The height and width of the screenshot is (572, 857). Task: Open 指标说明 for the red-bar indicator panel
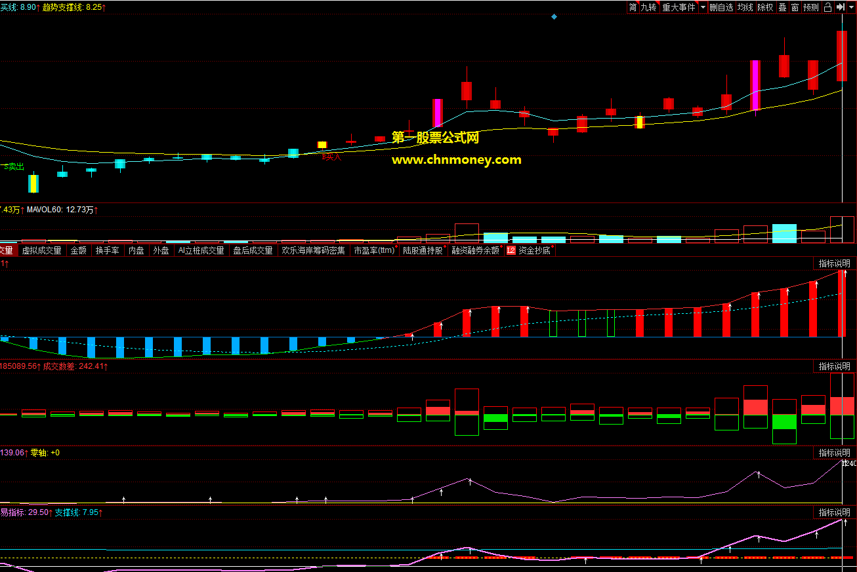pyautogui.click(x=834, y=263)
